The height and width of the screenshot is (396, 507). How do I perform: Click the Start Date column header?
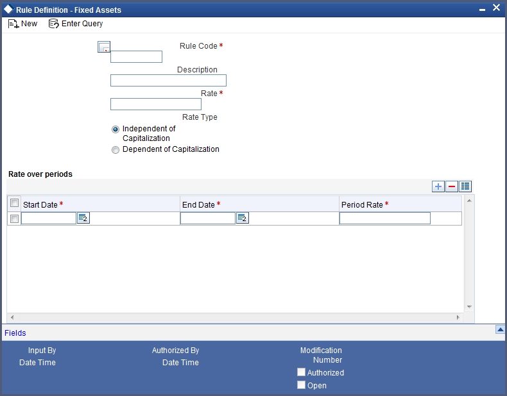tap(100, 204)
